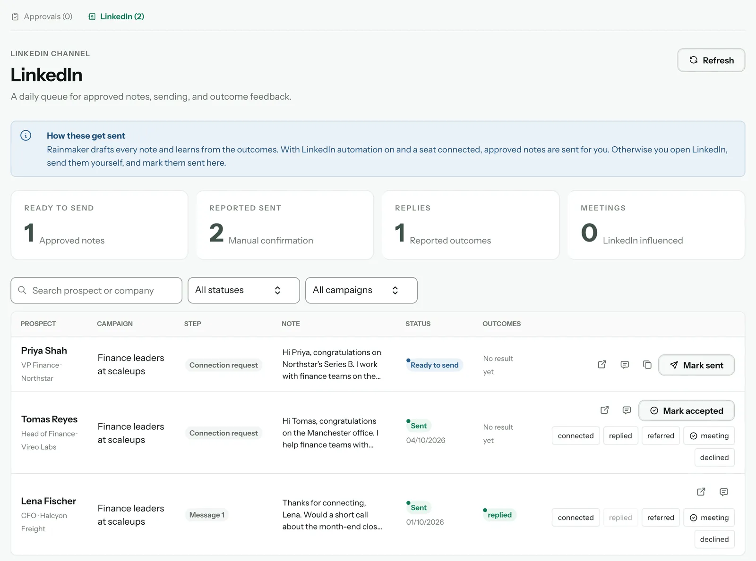This screenshot has width=756, height=561.
Task: Click the Approvals tab clipboard icon
Action: [x=15, y=17]
